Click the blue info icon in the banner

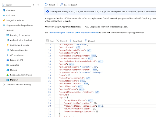[x=48, y=12]
